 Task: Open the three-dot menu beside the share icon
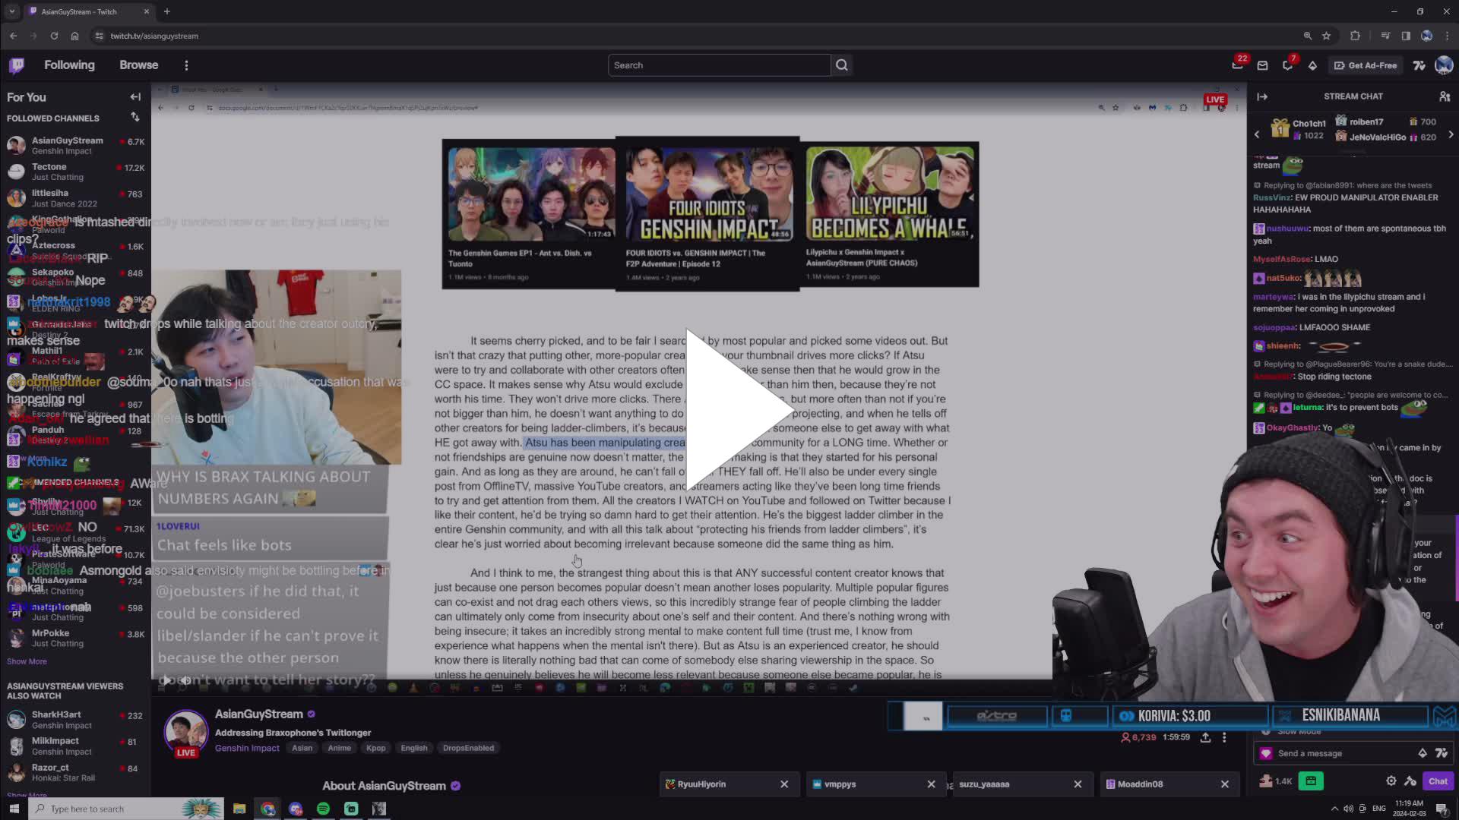click(1223, 737)
